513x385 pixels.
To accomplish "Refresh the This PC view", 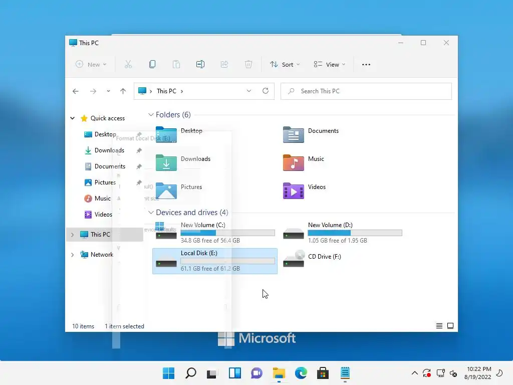I will tap(266, 91).
